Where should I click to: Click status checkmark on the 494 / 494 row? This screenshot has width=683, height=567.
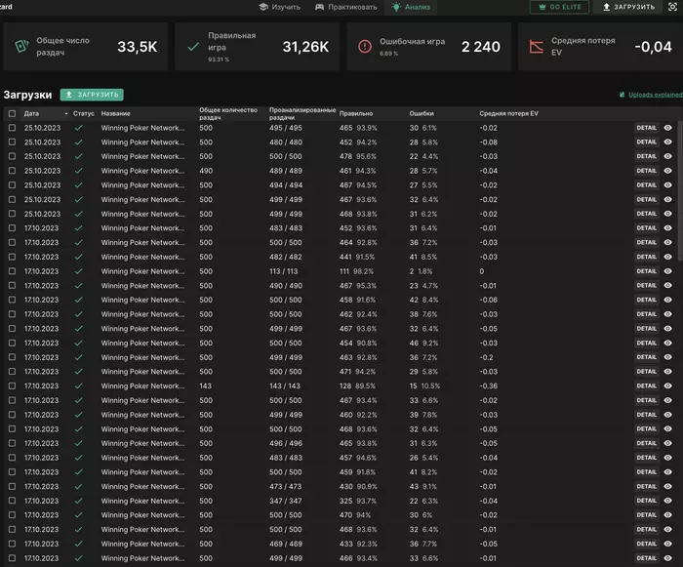coord(78,185)
